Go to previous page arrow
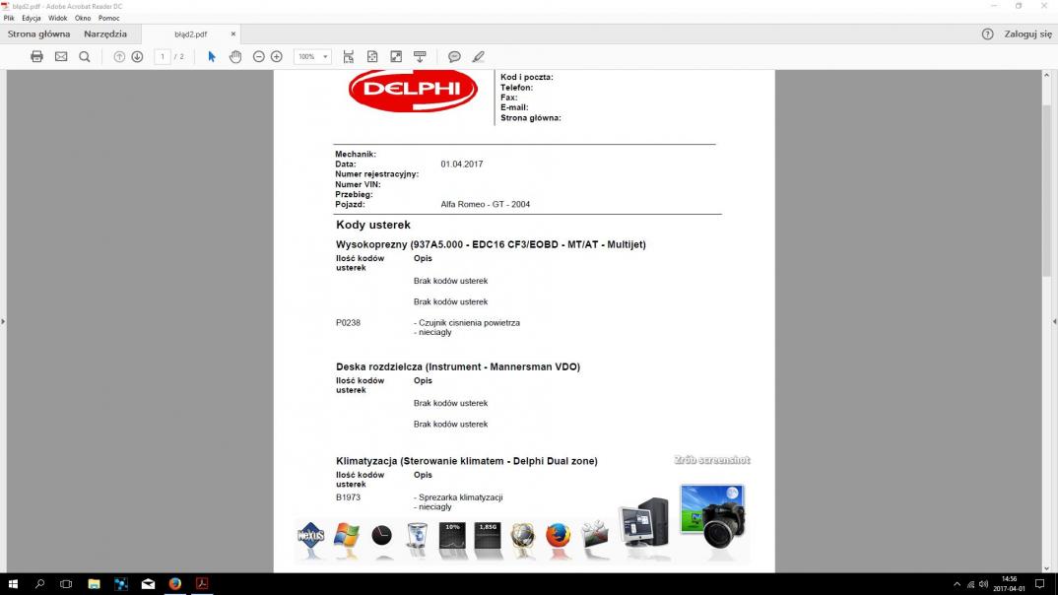Screen dimensions: 1058x595 (x=119, y=57)
